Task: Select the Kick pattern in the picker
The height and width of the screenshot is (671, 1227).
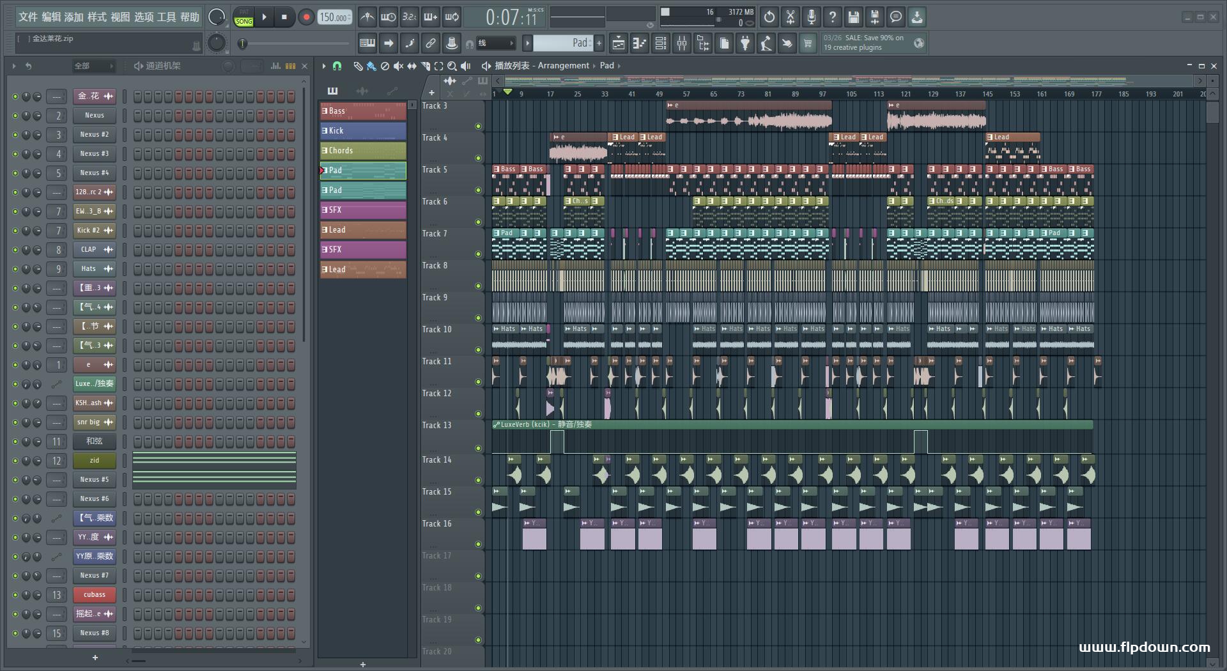Action: [363, 131]
